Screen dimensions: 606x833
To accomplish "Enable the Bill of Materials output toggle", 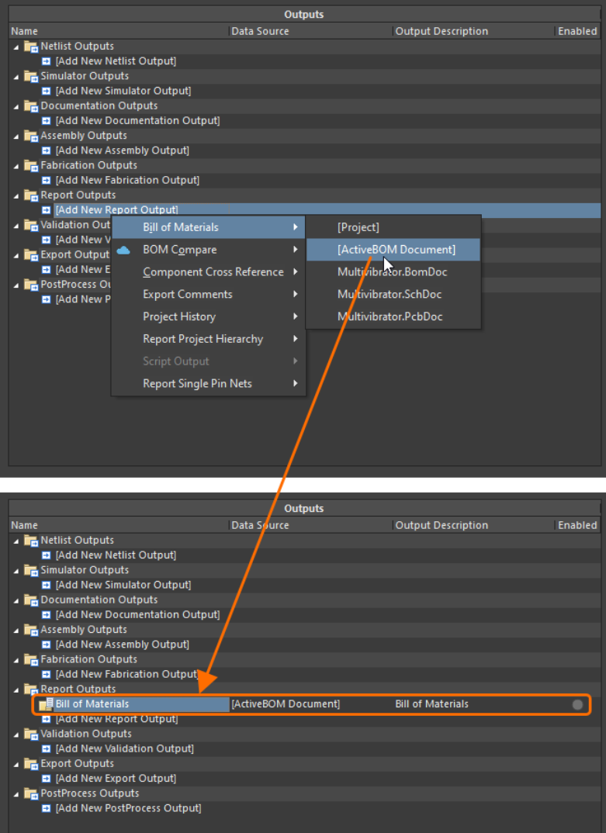I will 577,704.
